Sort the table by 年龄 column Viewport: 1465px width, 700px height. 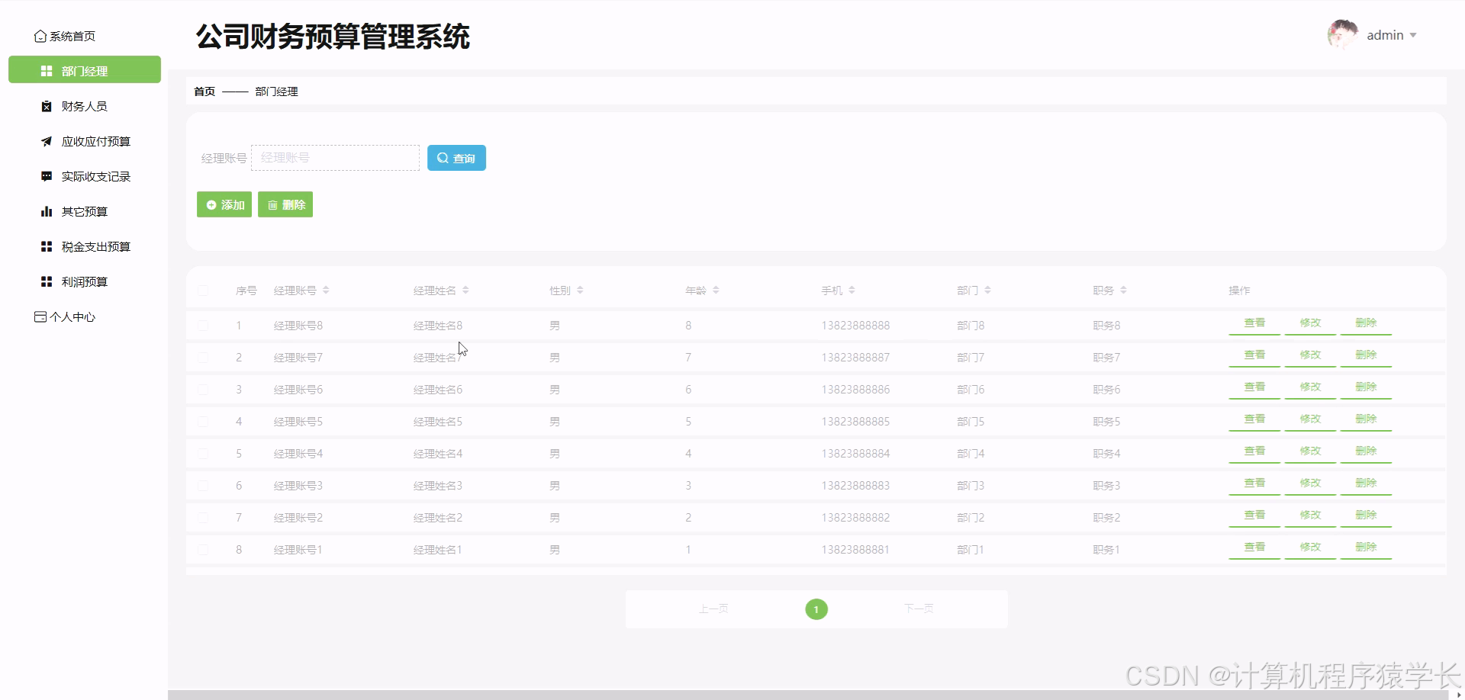(702, 290)
